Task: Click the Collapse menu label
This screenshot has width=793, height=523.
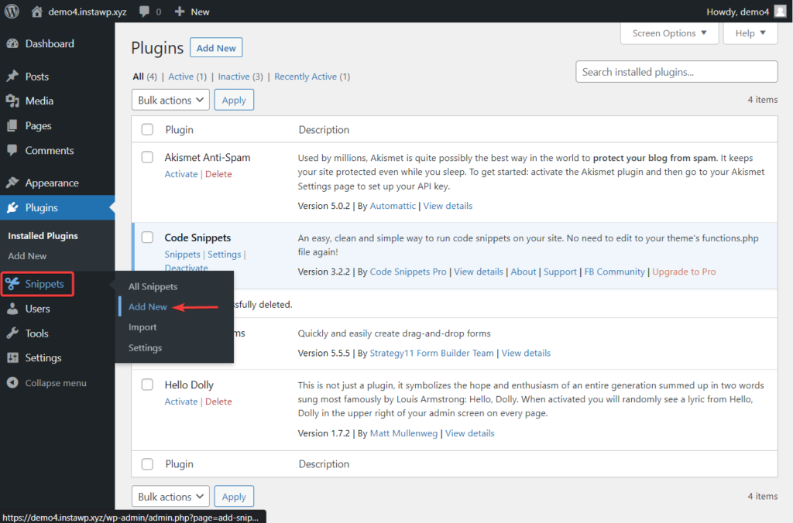Action: click(x=56, y=383)
